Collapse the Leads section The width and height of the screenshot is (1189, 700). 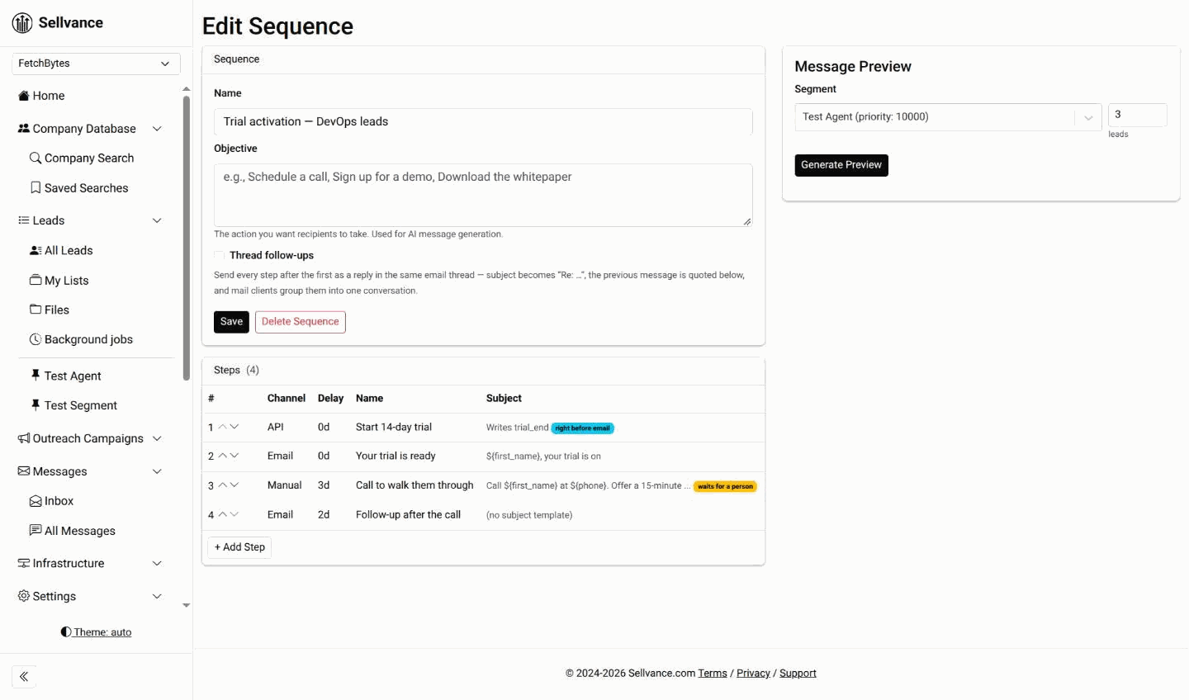click(x=157, y=220)
